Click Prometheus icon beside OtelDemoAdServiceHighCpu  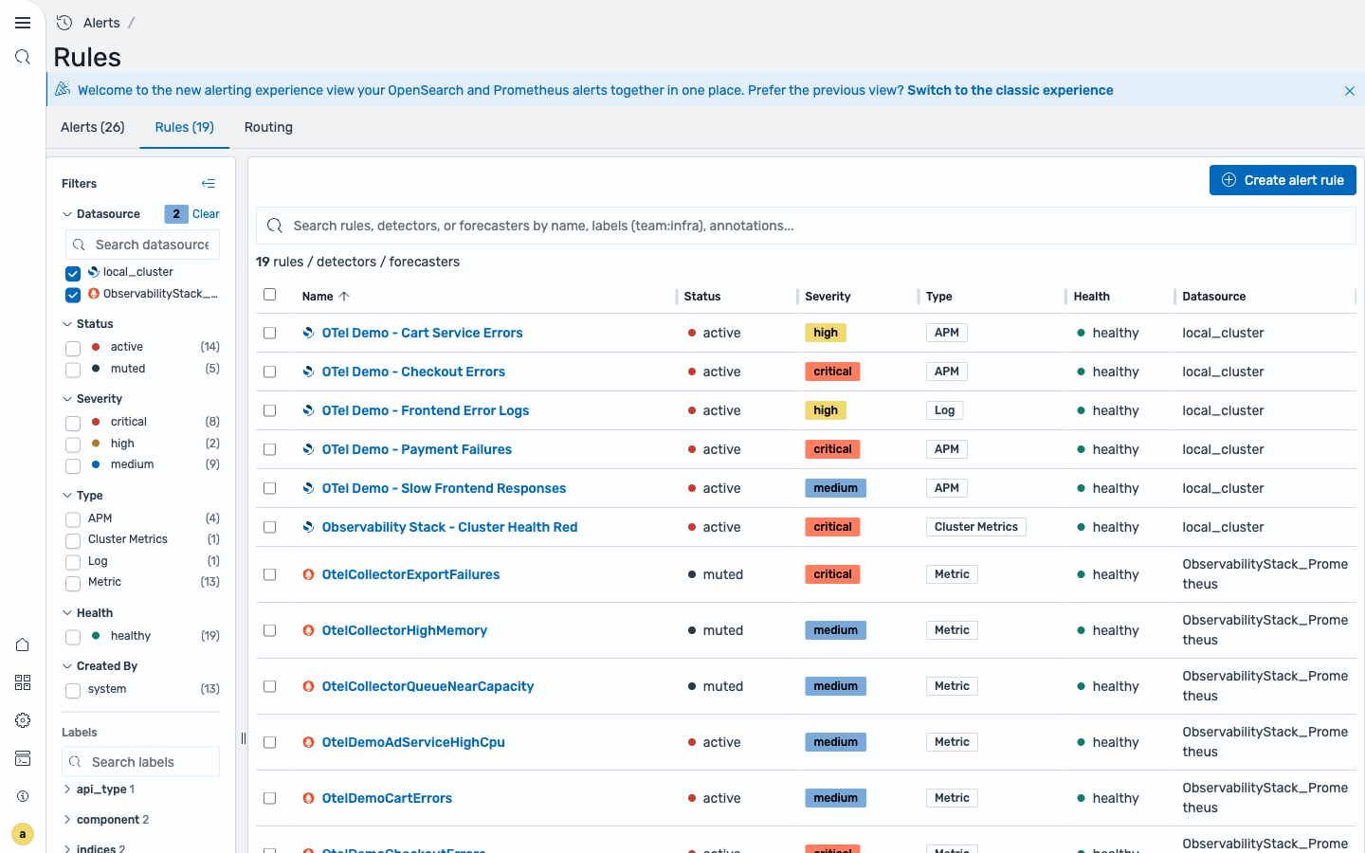(308, 742)
